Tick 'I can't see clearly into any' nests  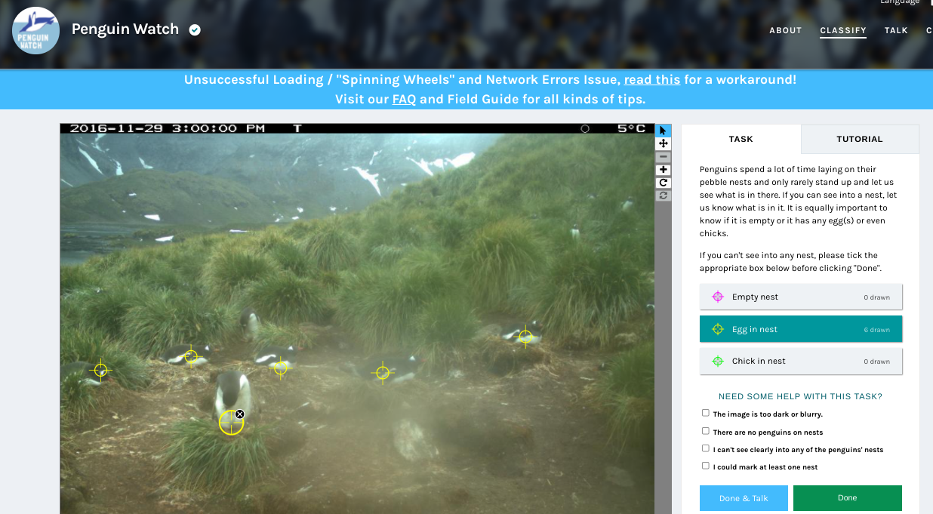(x=706, y=448)
